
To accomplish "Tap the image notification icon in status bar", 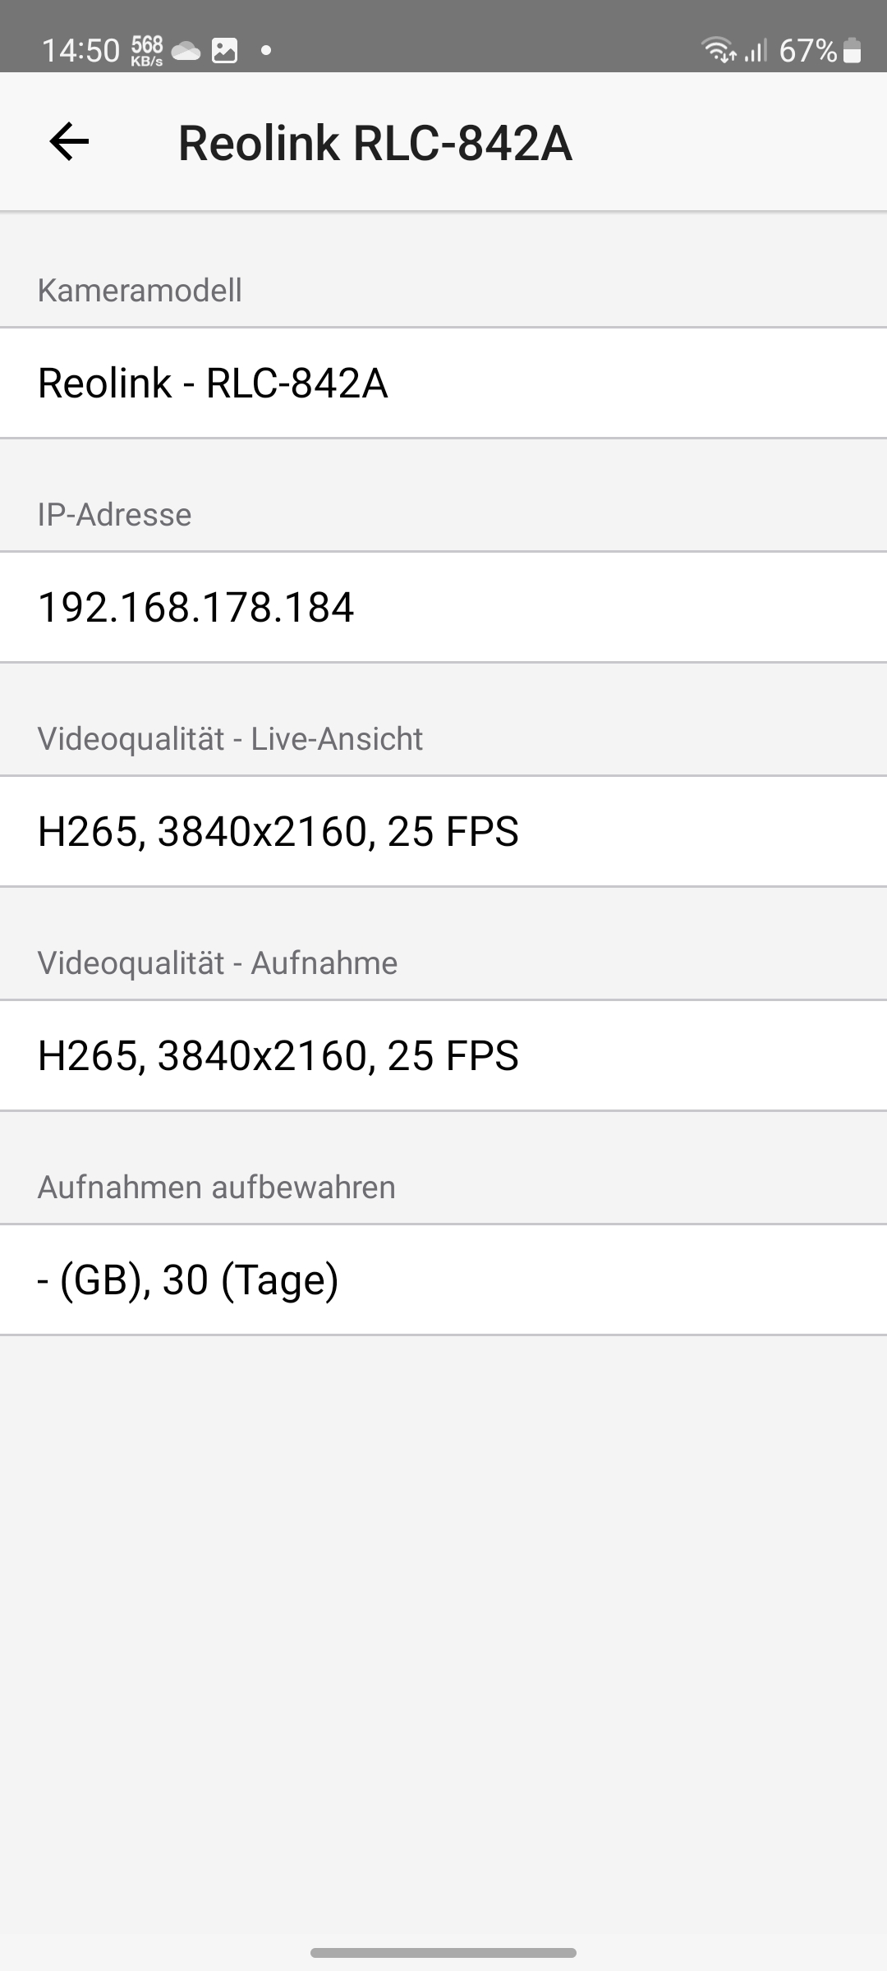I will pos(224,51).
